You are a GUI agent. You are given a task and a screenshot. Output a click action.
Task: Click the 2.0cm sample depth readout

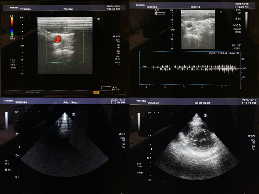point(237,48)
